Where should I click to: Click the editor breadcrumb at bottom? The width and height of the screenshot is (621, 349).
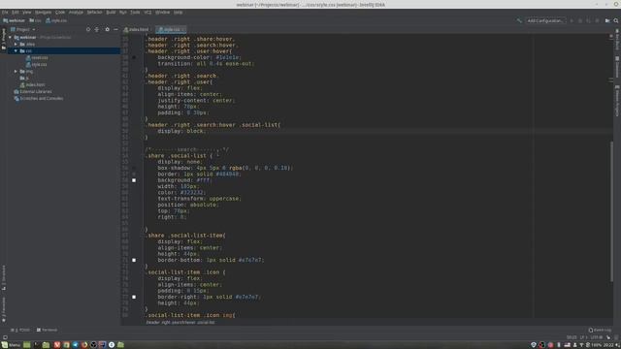click(x=180, y=323)
